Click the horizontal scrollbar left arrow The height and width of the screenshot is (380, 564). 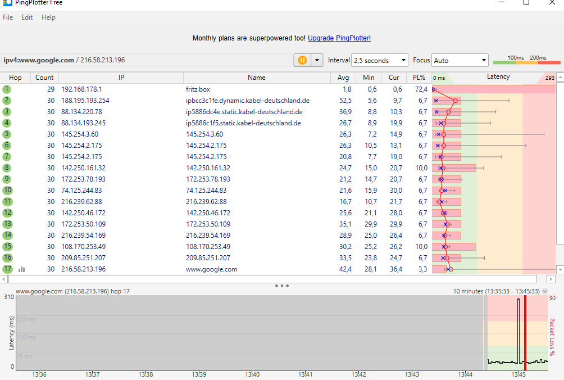3,279
